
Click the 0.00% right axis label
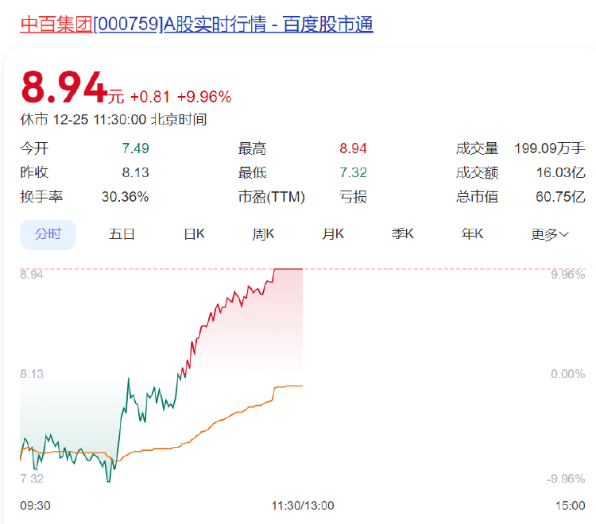[x=568, y=374]
